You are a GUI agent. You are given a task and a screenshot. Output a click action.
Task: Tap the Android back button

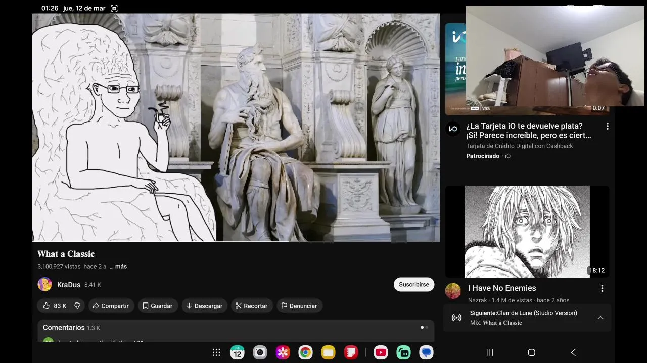(573, 352)
